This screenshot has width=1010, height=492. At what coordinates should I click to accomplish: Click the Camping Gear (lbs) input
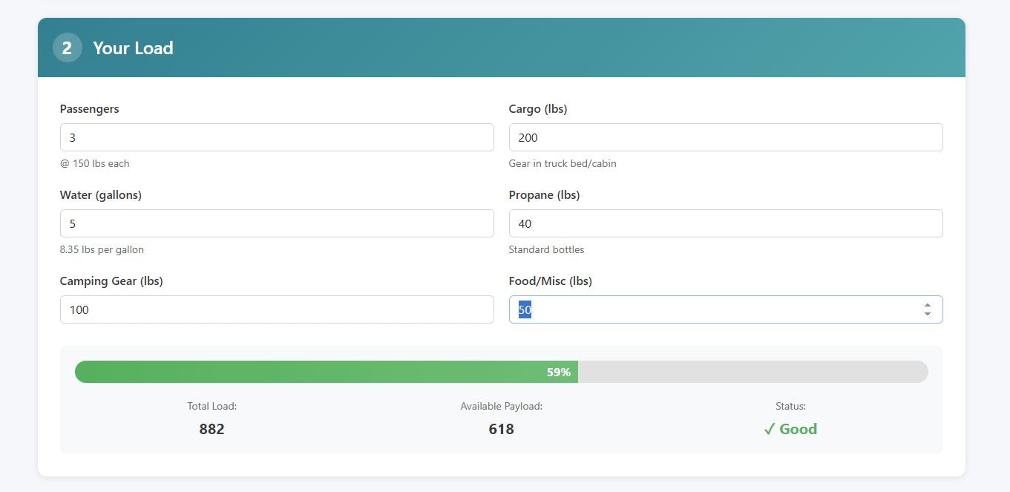tap(277, 309)
